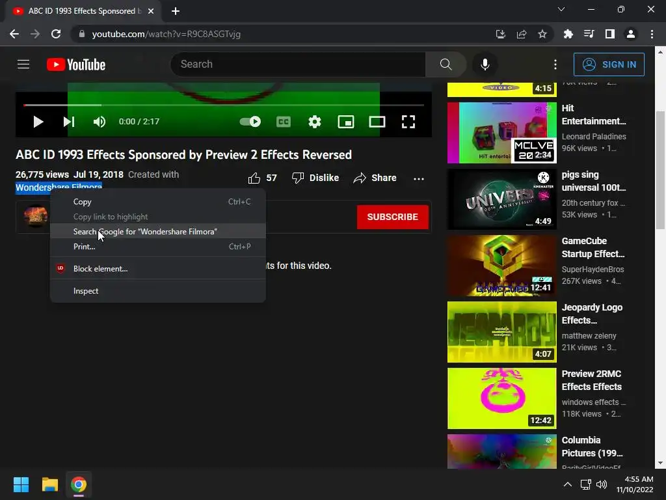
Task: Open the YouTube hamburger guide menu
Action: [23, 64]
